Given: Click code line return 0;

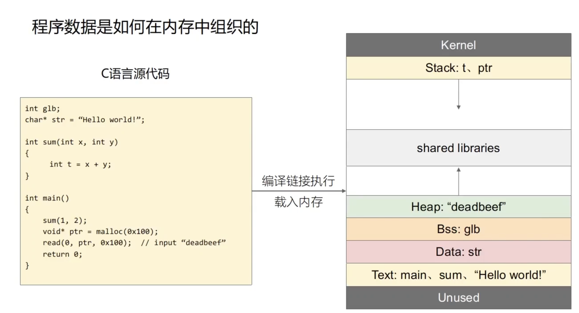Looking at the screenshot, I should (62, 254).
